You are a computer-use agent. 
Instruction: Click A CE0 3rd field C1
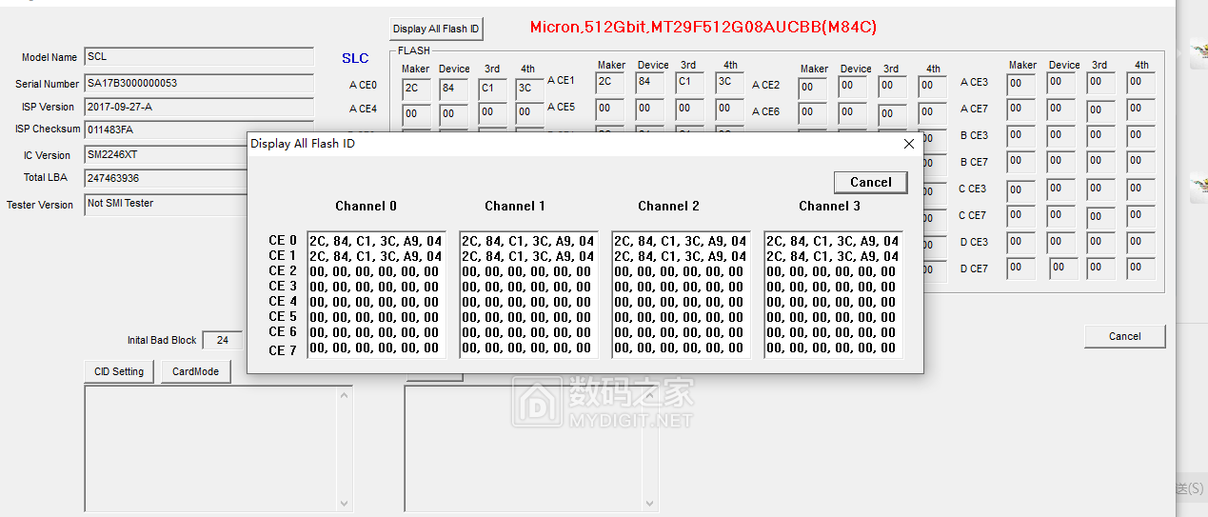point(491,89)
